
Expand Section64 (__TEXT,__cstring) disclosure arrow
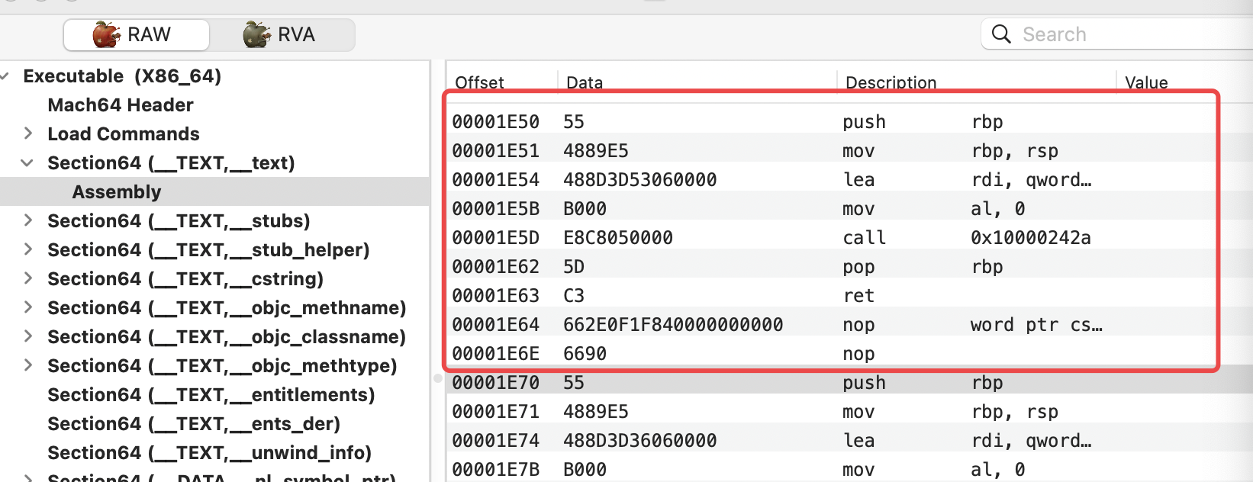pyautogui.click(x=28, y=278)
